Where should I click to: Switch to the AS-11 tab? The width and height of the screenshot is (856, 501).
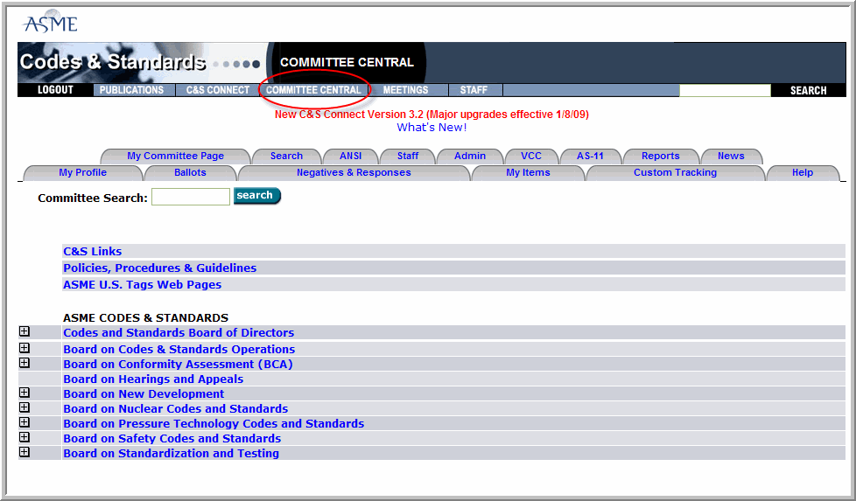590,156
